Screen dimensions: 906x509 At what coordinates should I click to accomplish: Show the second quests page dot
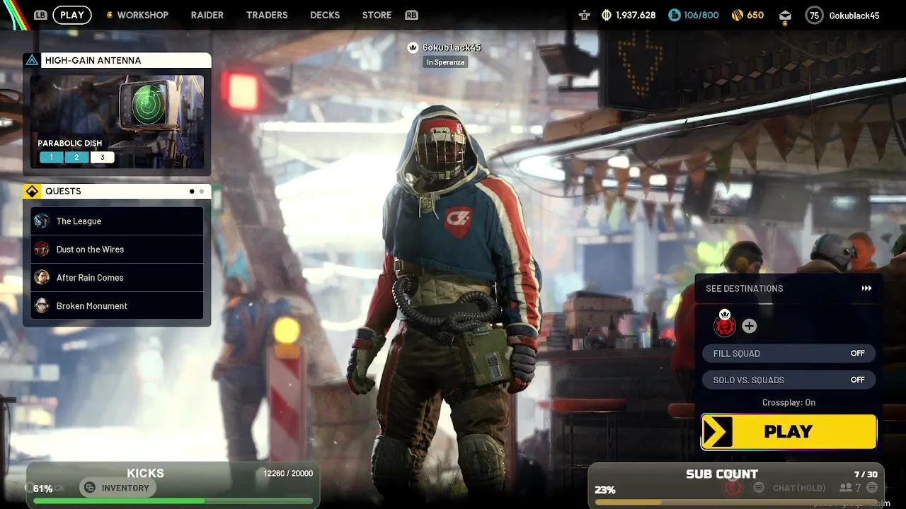tap(202, 191)
